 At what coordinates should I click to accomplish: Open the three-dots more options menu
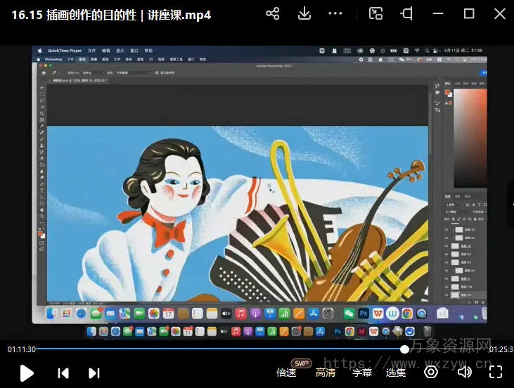[336, 14]
